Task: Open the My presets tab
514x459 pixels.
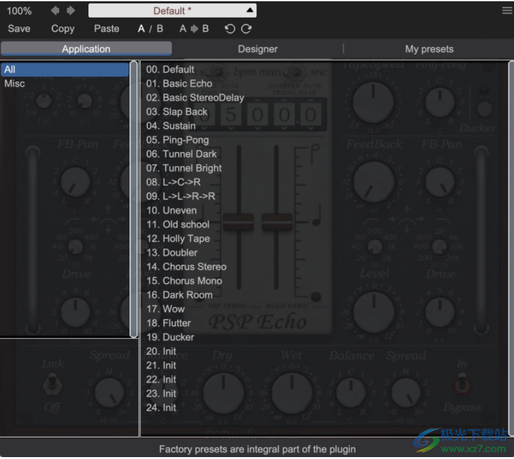Action: [429, 49]
